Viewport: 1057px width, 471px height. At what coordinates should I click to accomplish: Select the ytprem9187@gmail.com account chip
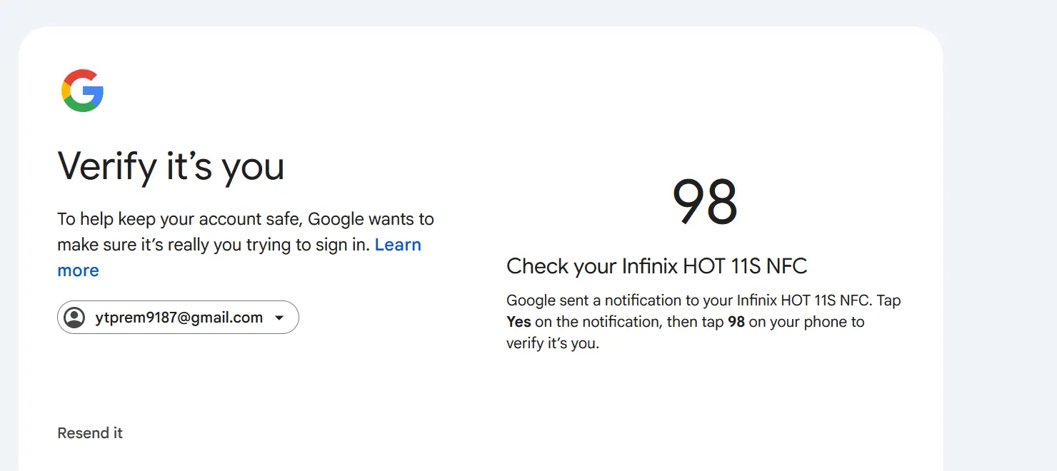tap(178, 318)
